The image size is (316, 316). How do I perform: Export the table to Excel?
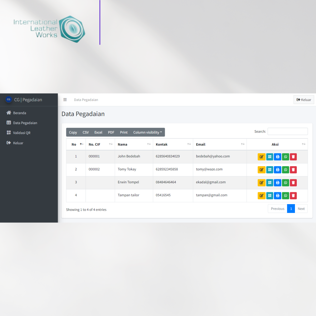98,132
